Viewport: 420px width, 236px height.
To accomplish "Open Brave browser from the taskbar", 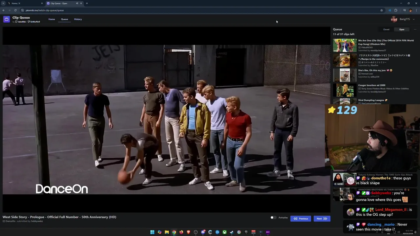I will 188,232.
